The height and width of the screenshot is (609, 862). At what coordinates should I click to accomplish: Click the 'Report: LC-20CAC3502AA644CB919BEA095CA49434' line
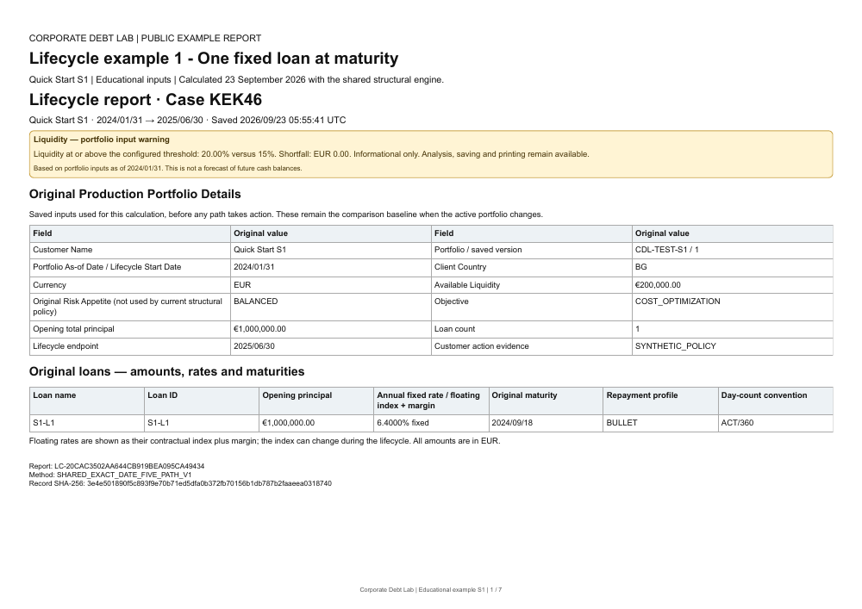click(116, 466)
